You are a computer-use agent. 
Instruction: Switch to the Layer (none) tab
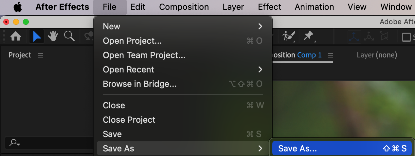pos(377,55)
